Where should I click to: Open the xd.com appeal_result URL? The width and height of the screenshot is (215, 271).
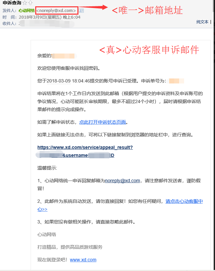point(85,147)
